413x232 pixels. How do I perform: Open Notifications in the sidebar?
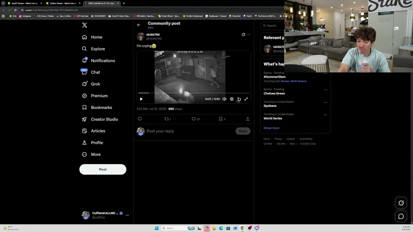(98, 61)
